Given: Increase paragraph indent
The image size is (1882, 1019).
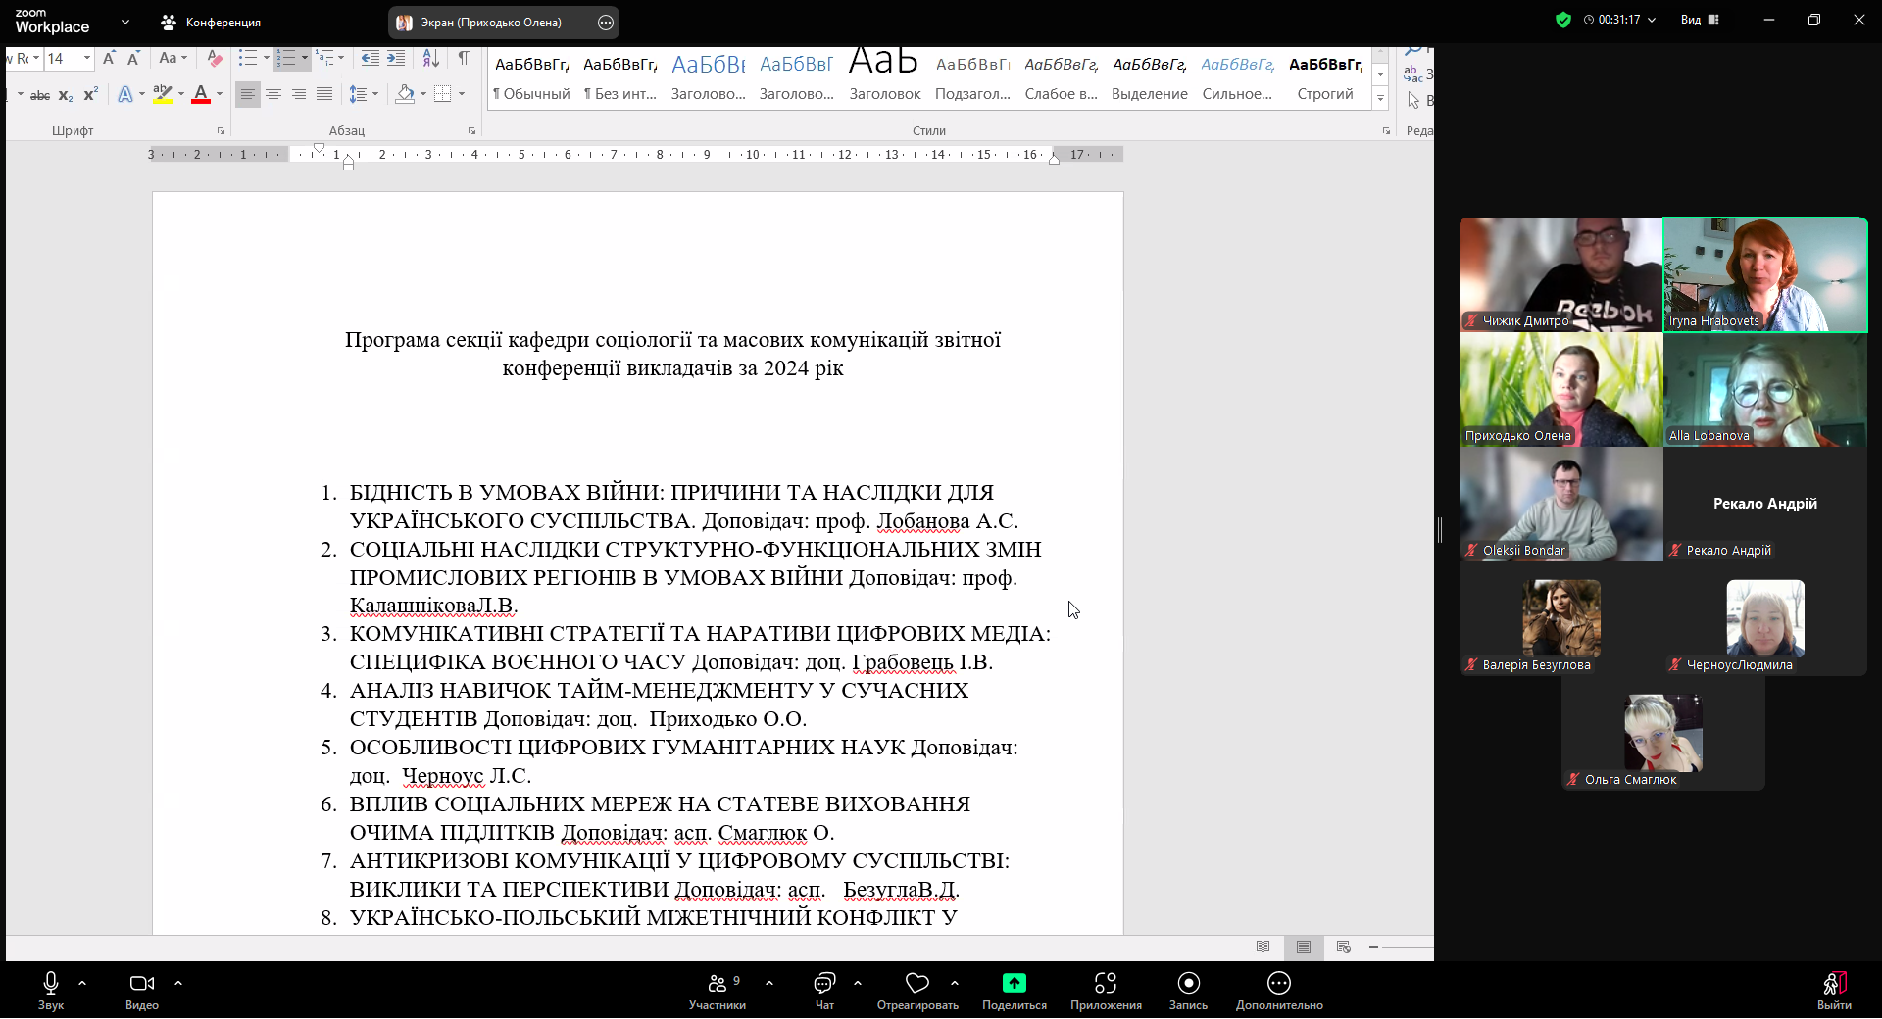Looking at the screenshot, I should [396, 59].
